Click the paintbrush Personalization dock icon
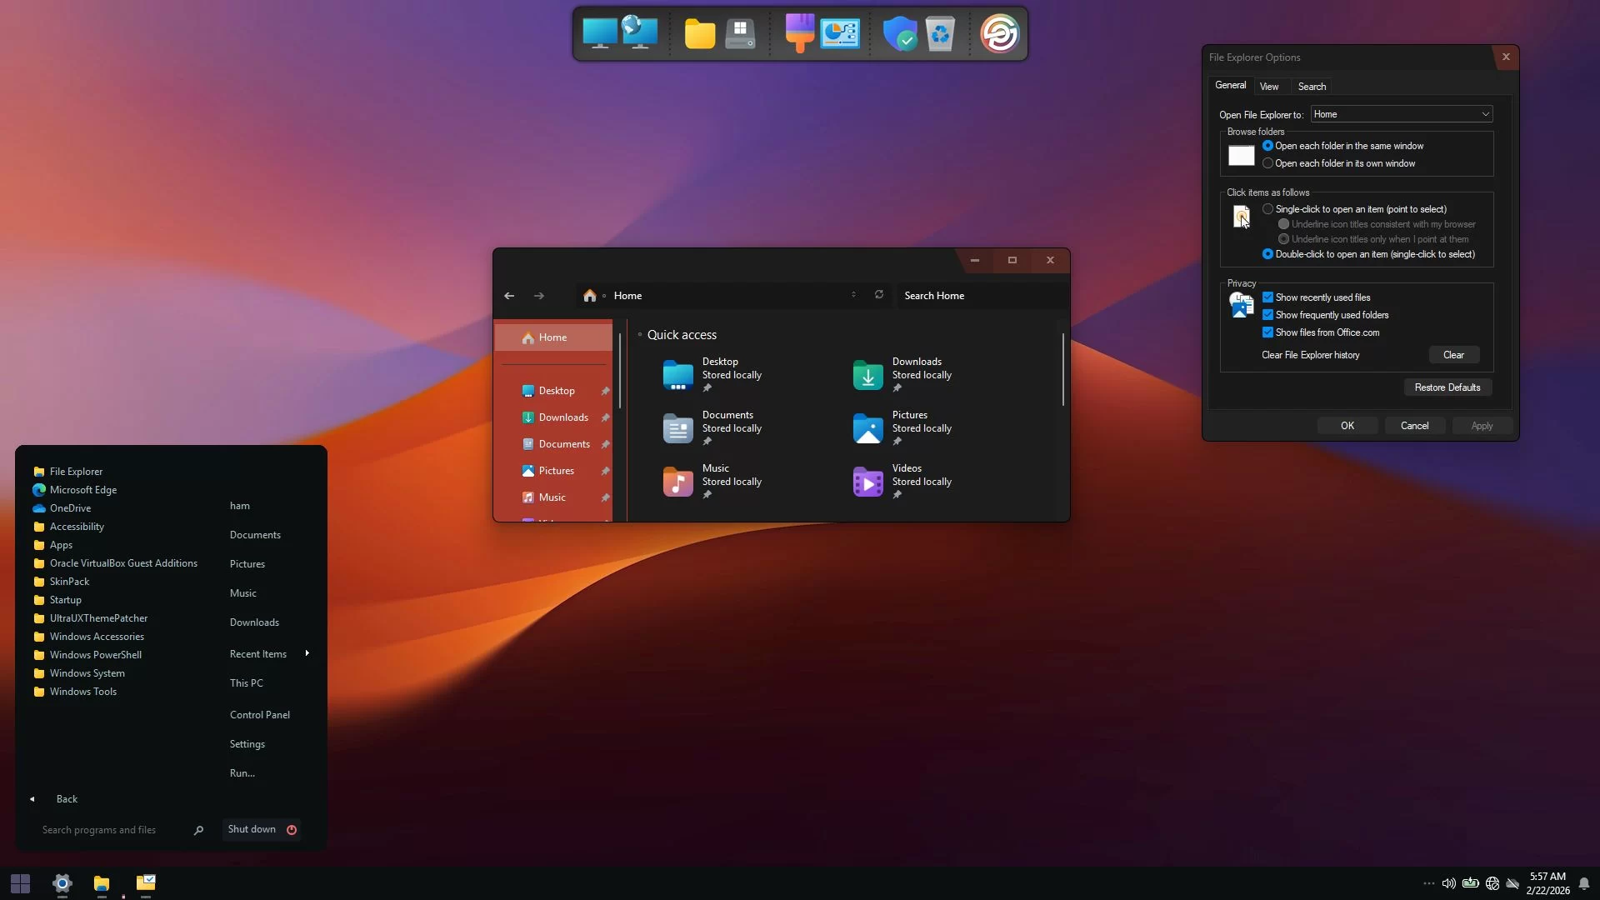 (799, 33)
